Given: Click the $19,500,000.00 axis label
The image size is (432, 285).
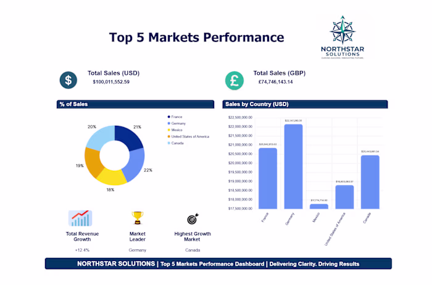Looking at the screenshot, I should point(240,172).
